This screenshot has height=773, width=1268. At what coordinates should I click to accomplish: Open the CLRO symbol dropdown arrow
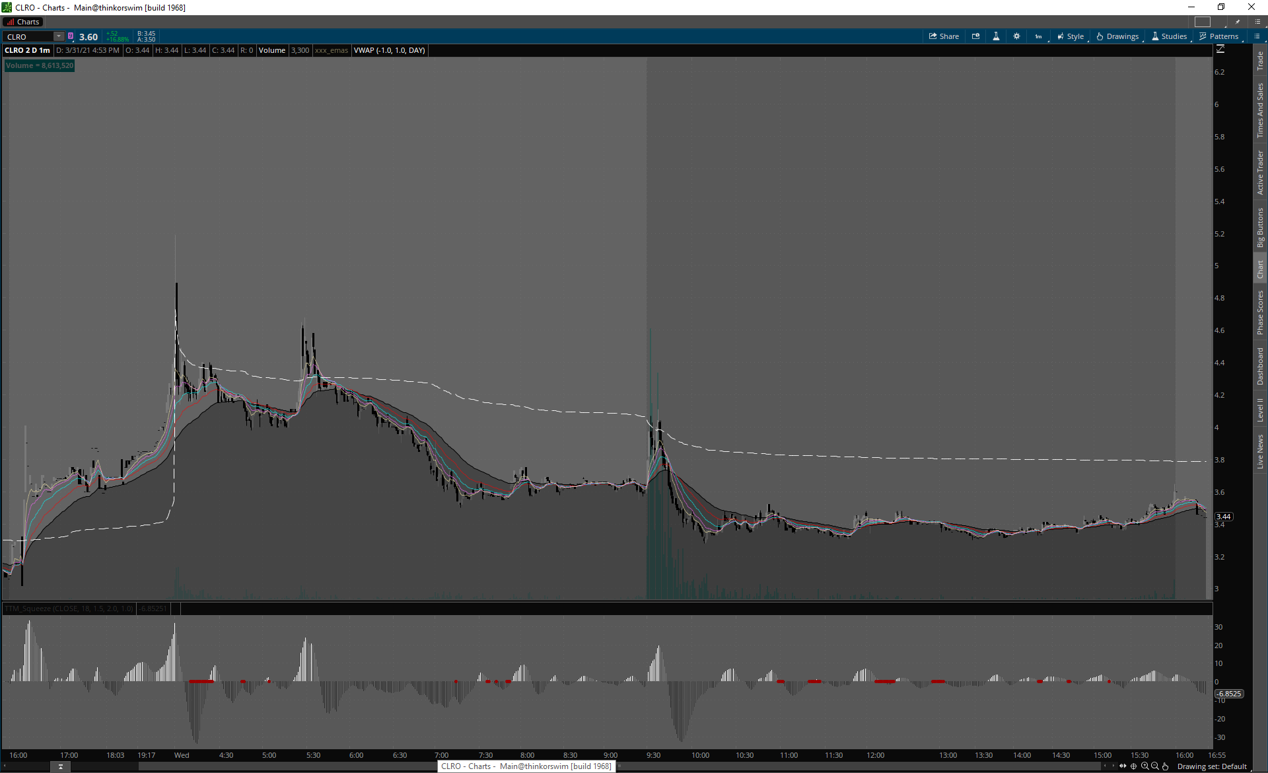59,36
